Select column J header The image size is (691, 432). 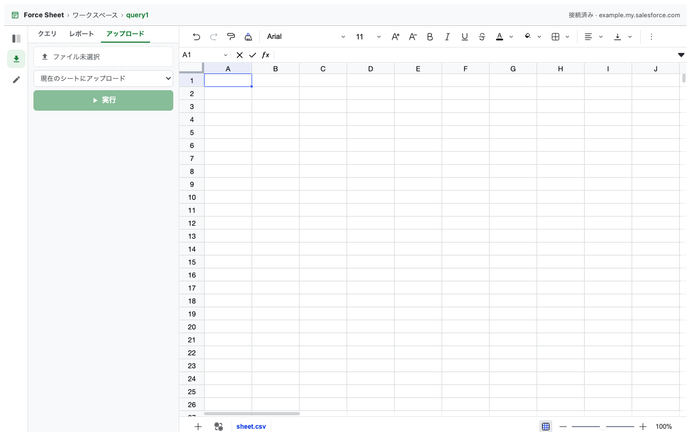coord(655,69)
